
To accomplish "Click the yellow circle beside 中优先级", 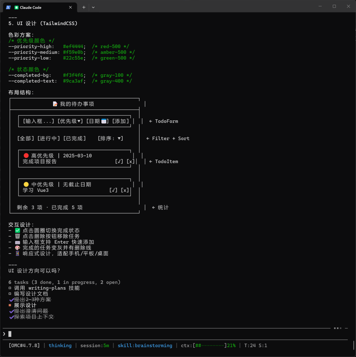I will click(x=26, y=184).
